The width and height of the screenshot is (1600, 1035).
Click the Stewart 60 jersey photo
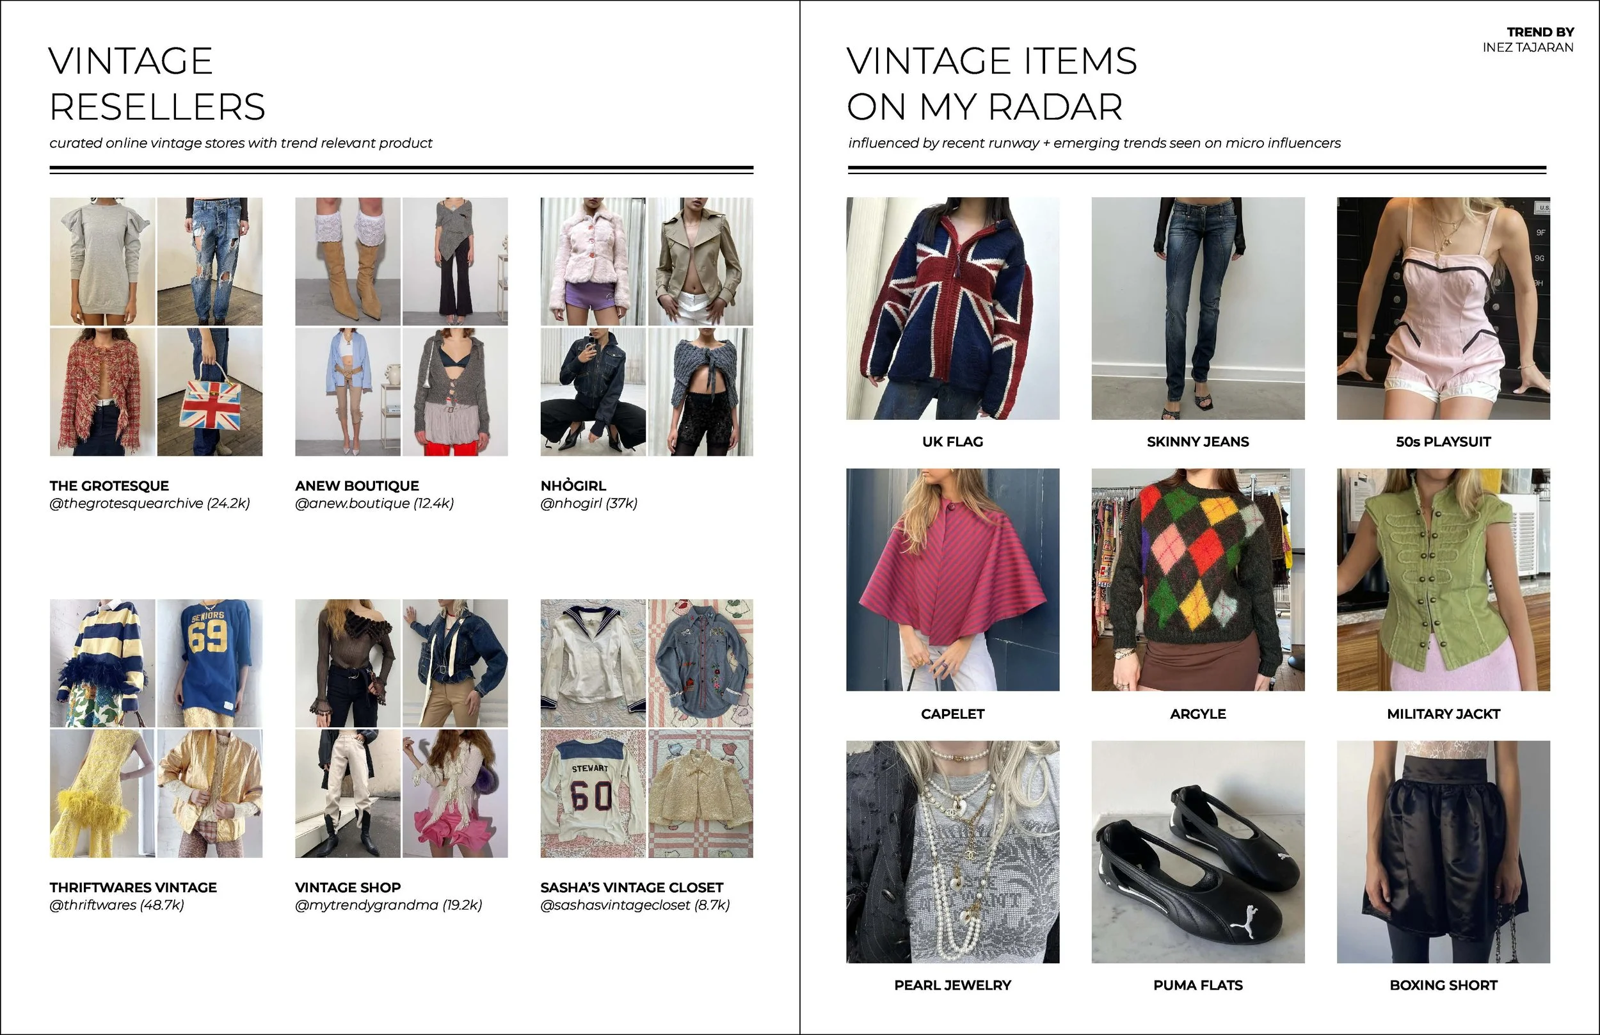pyautogui.click(x=593, y=794)
